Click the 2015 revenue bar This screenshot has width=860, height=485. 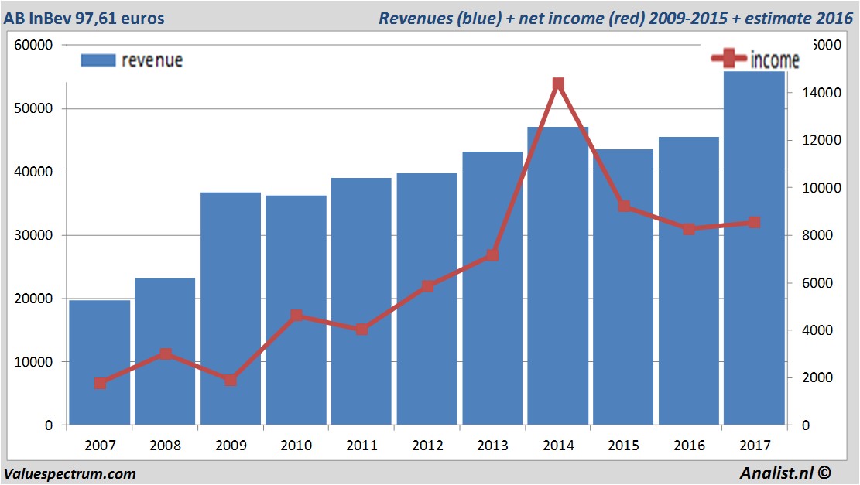[623, 287]
